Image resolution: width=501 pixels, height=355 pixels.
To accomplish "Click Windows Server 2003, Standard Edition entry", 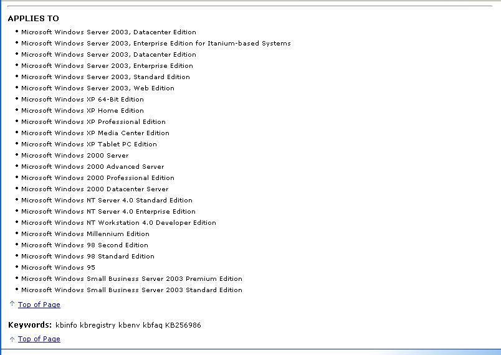I will pos(105,77).
